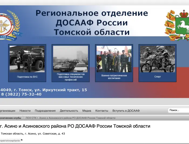Open the Подразделения menu item
The width and height of the screenshot is (189, 144).
coord(45,111)
